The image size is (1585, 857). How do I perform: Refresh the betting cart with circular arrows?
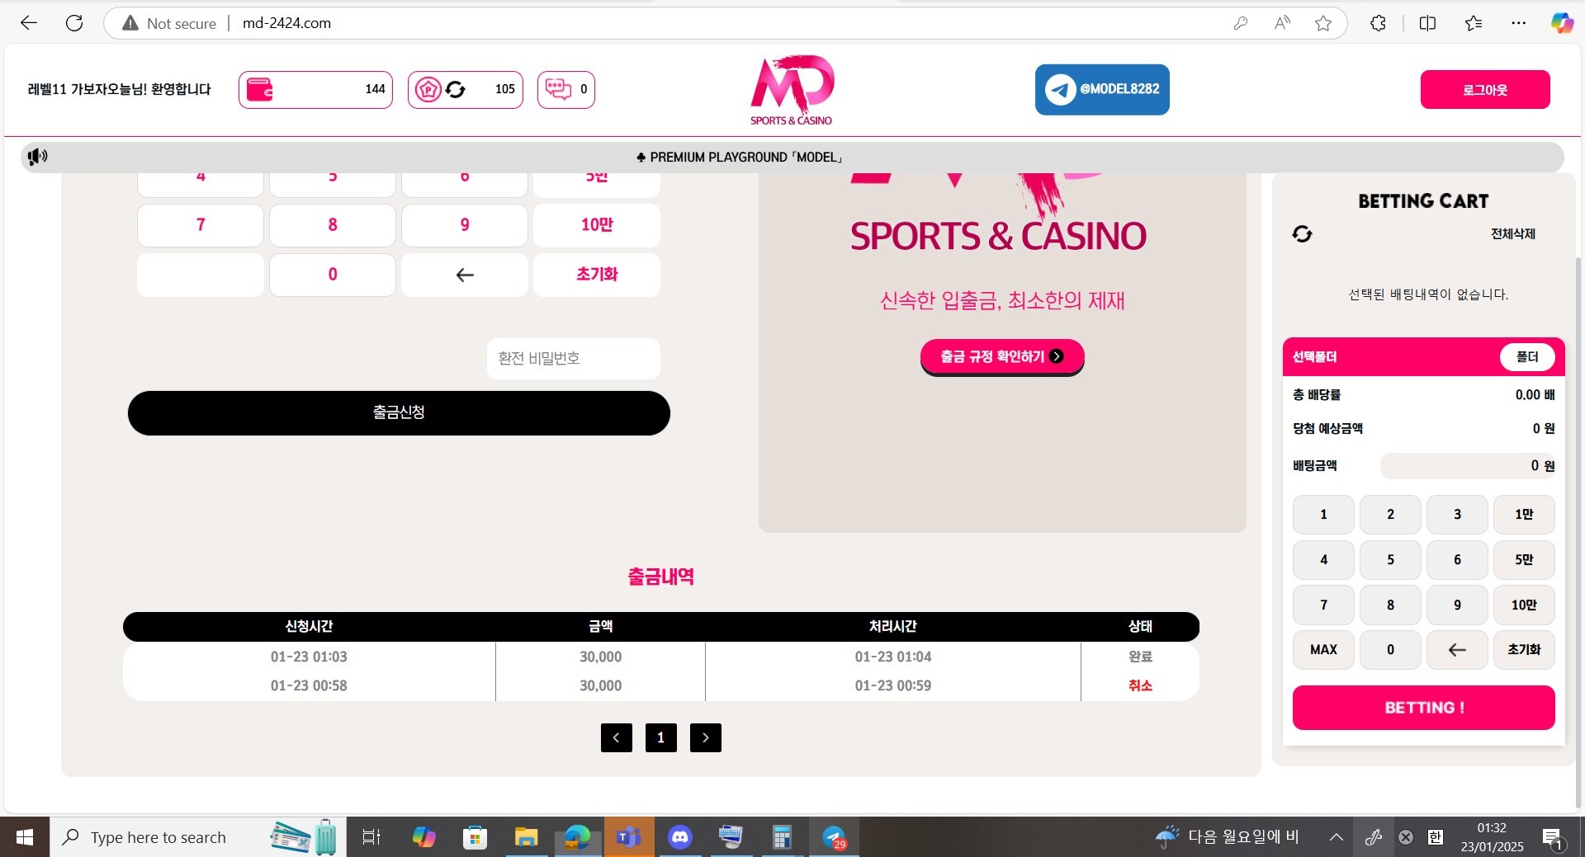[1302, 234]
